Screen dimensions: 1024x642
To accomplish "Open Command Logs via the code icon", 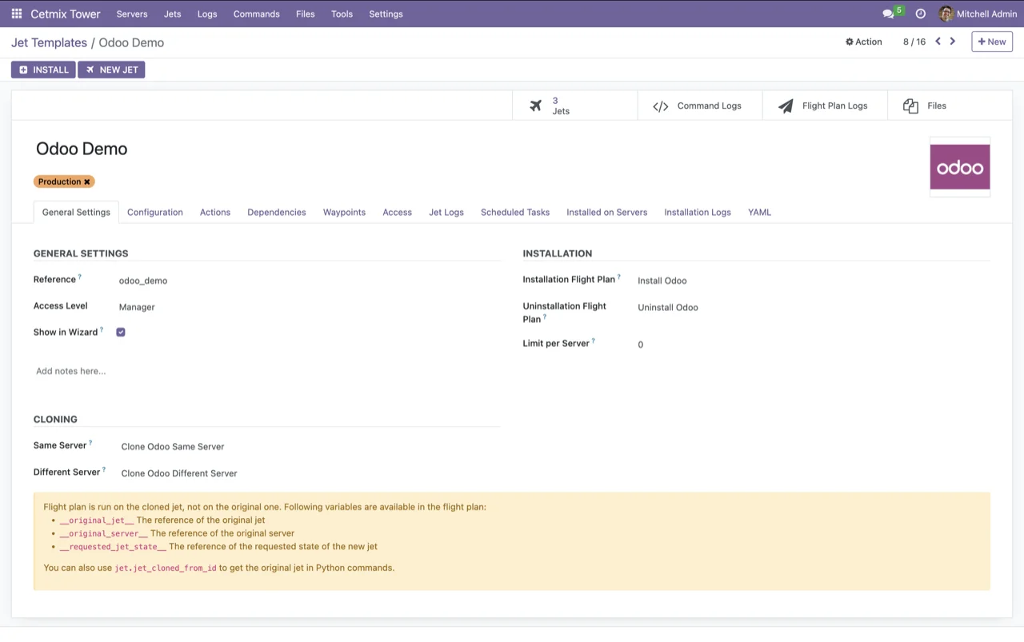I will pos(661,105).
